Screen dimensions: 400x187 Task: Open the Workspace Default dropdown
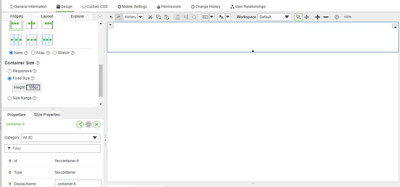[275, 17]
